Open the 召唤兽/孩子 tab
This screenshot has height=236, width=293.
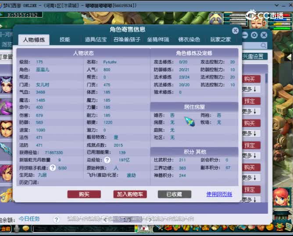pos(127,39)
